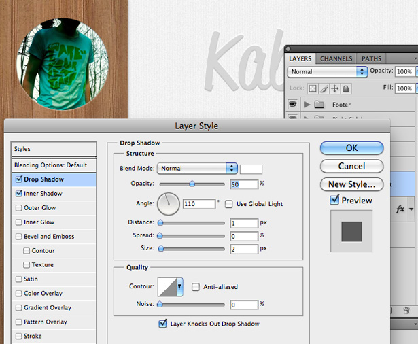Check the Anti-aliased option
The width and height of the screenshot is (418, 344).
click(x=196, y=287)
